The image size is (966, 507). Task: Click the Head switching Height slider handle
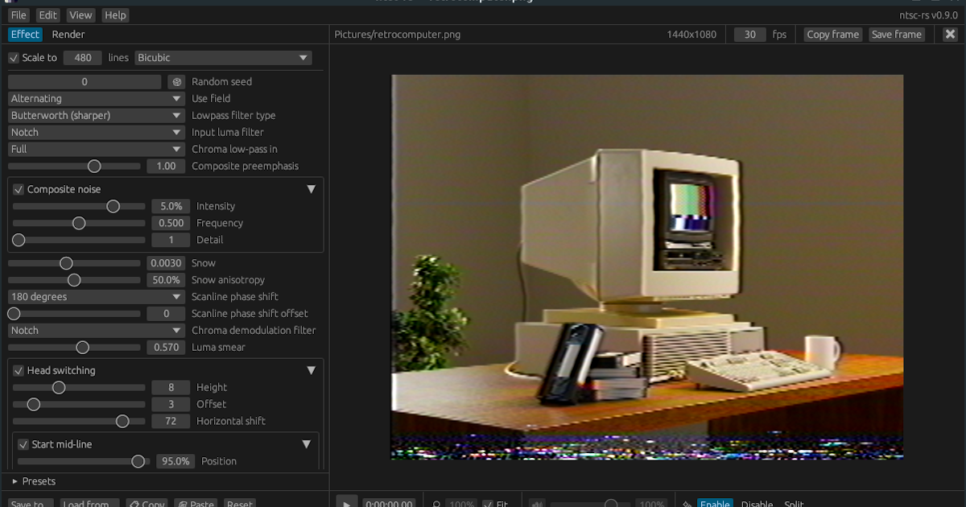click(59, 387)
